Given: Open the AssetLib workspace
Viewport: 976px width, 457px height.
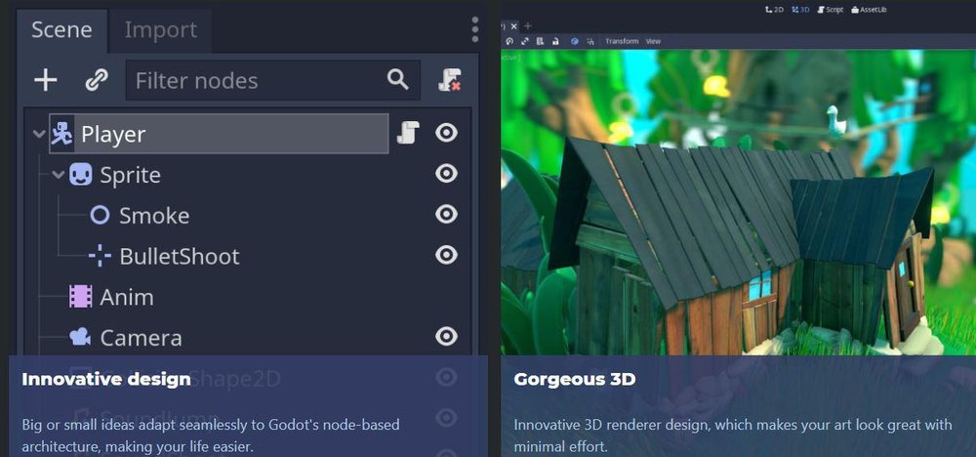Looking at the screenshot, I should 869,10.
